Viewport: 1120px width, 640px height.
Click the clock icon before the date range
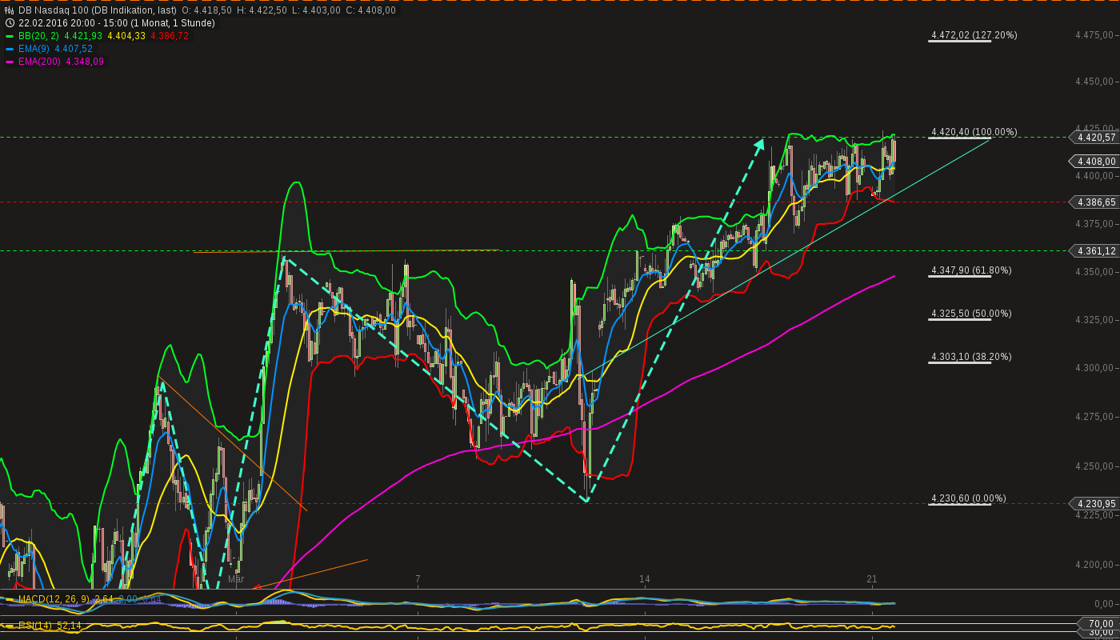coord(8,22)
